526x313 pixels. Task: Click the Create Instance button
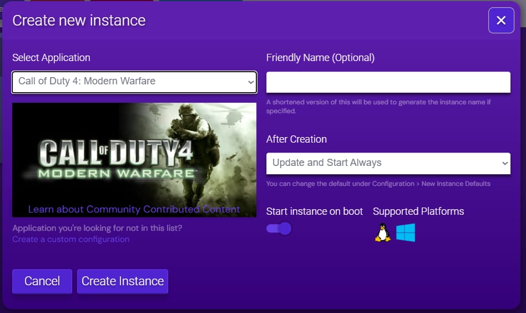pyautogui.click(x=123, y=281)
